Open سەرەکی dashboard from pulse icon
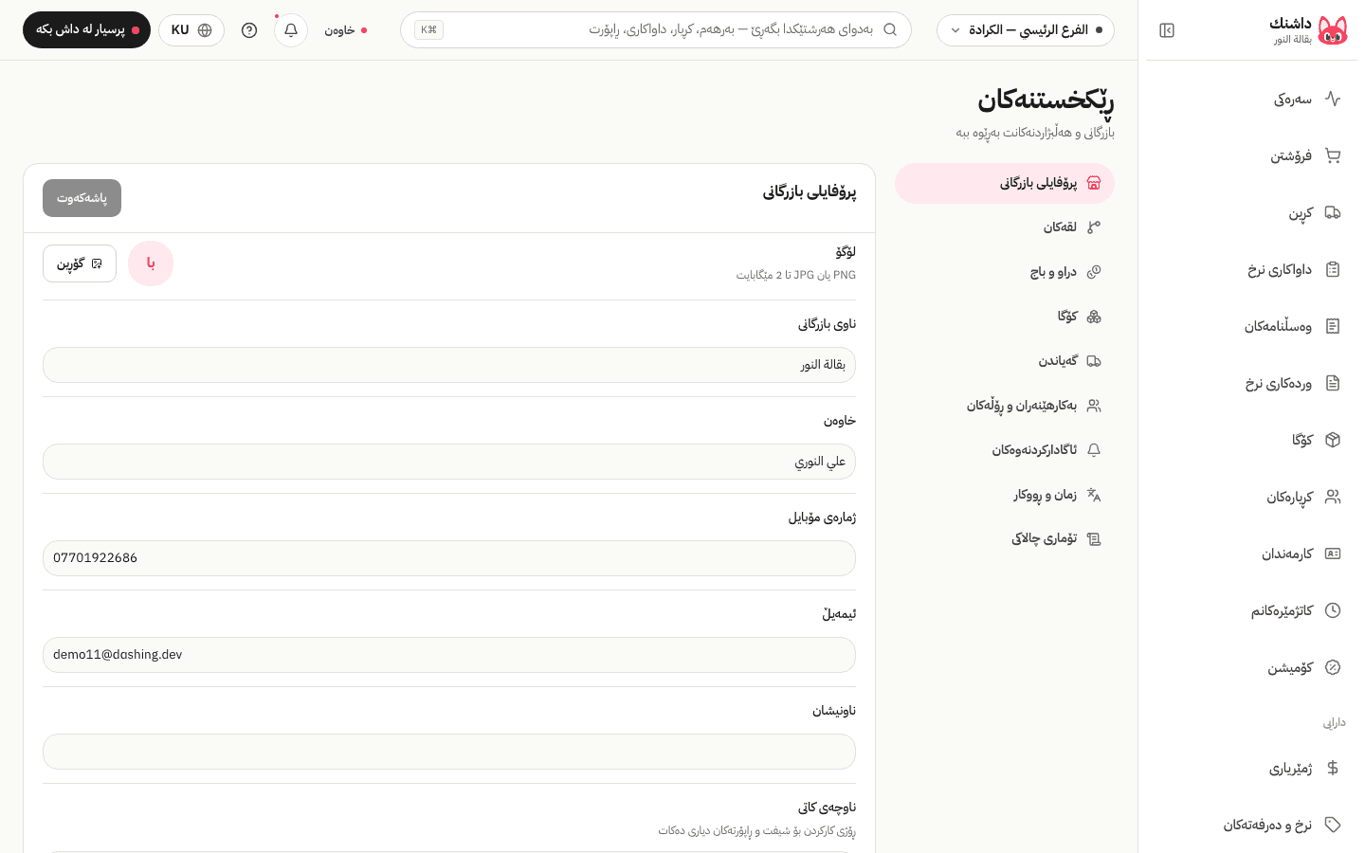This screenshot has height=853, width=1365. [1333, 99]
